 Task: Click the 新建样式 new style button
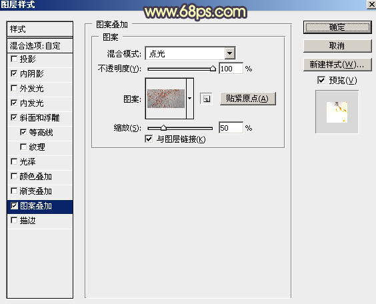[x=337, y=65]
